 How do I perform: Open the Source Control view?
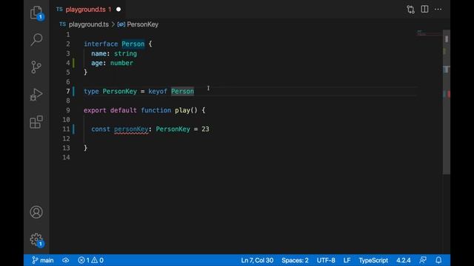[x=36, y=67]
